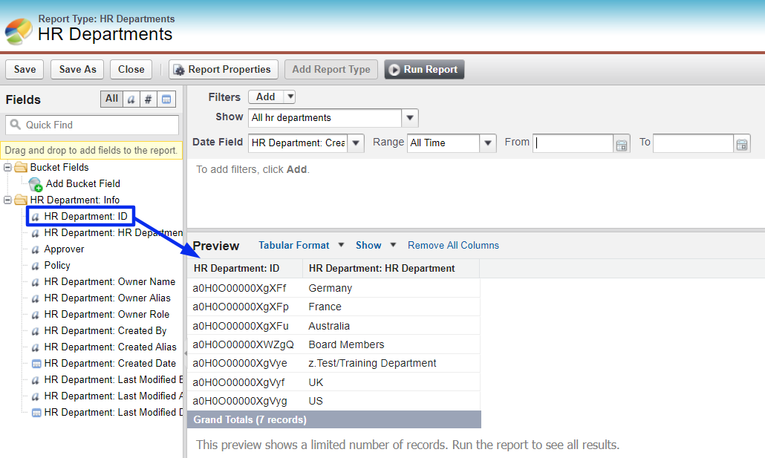
Task: Click the Run Report button
Action: (x=424, y=69)
